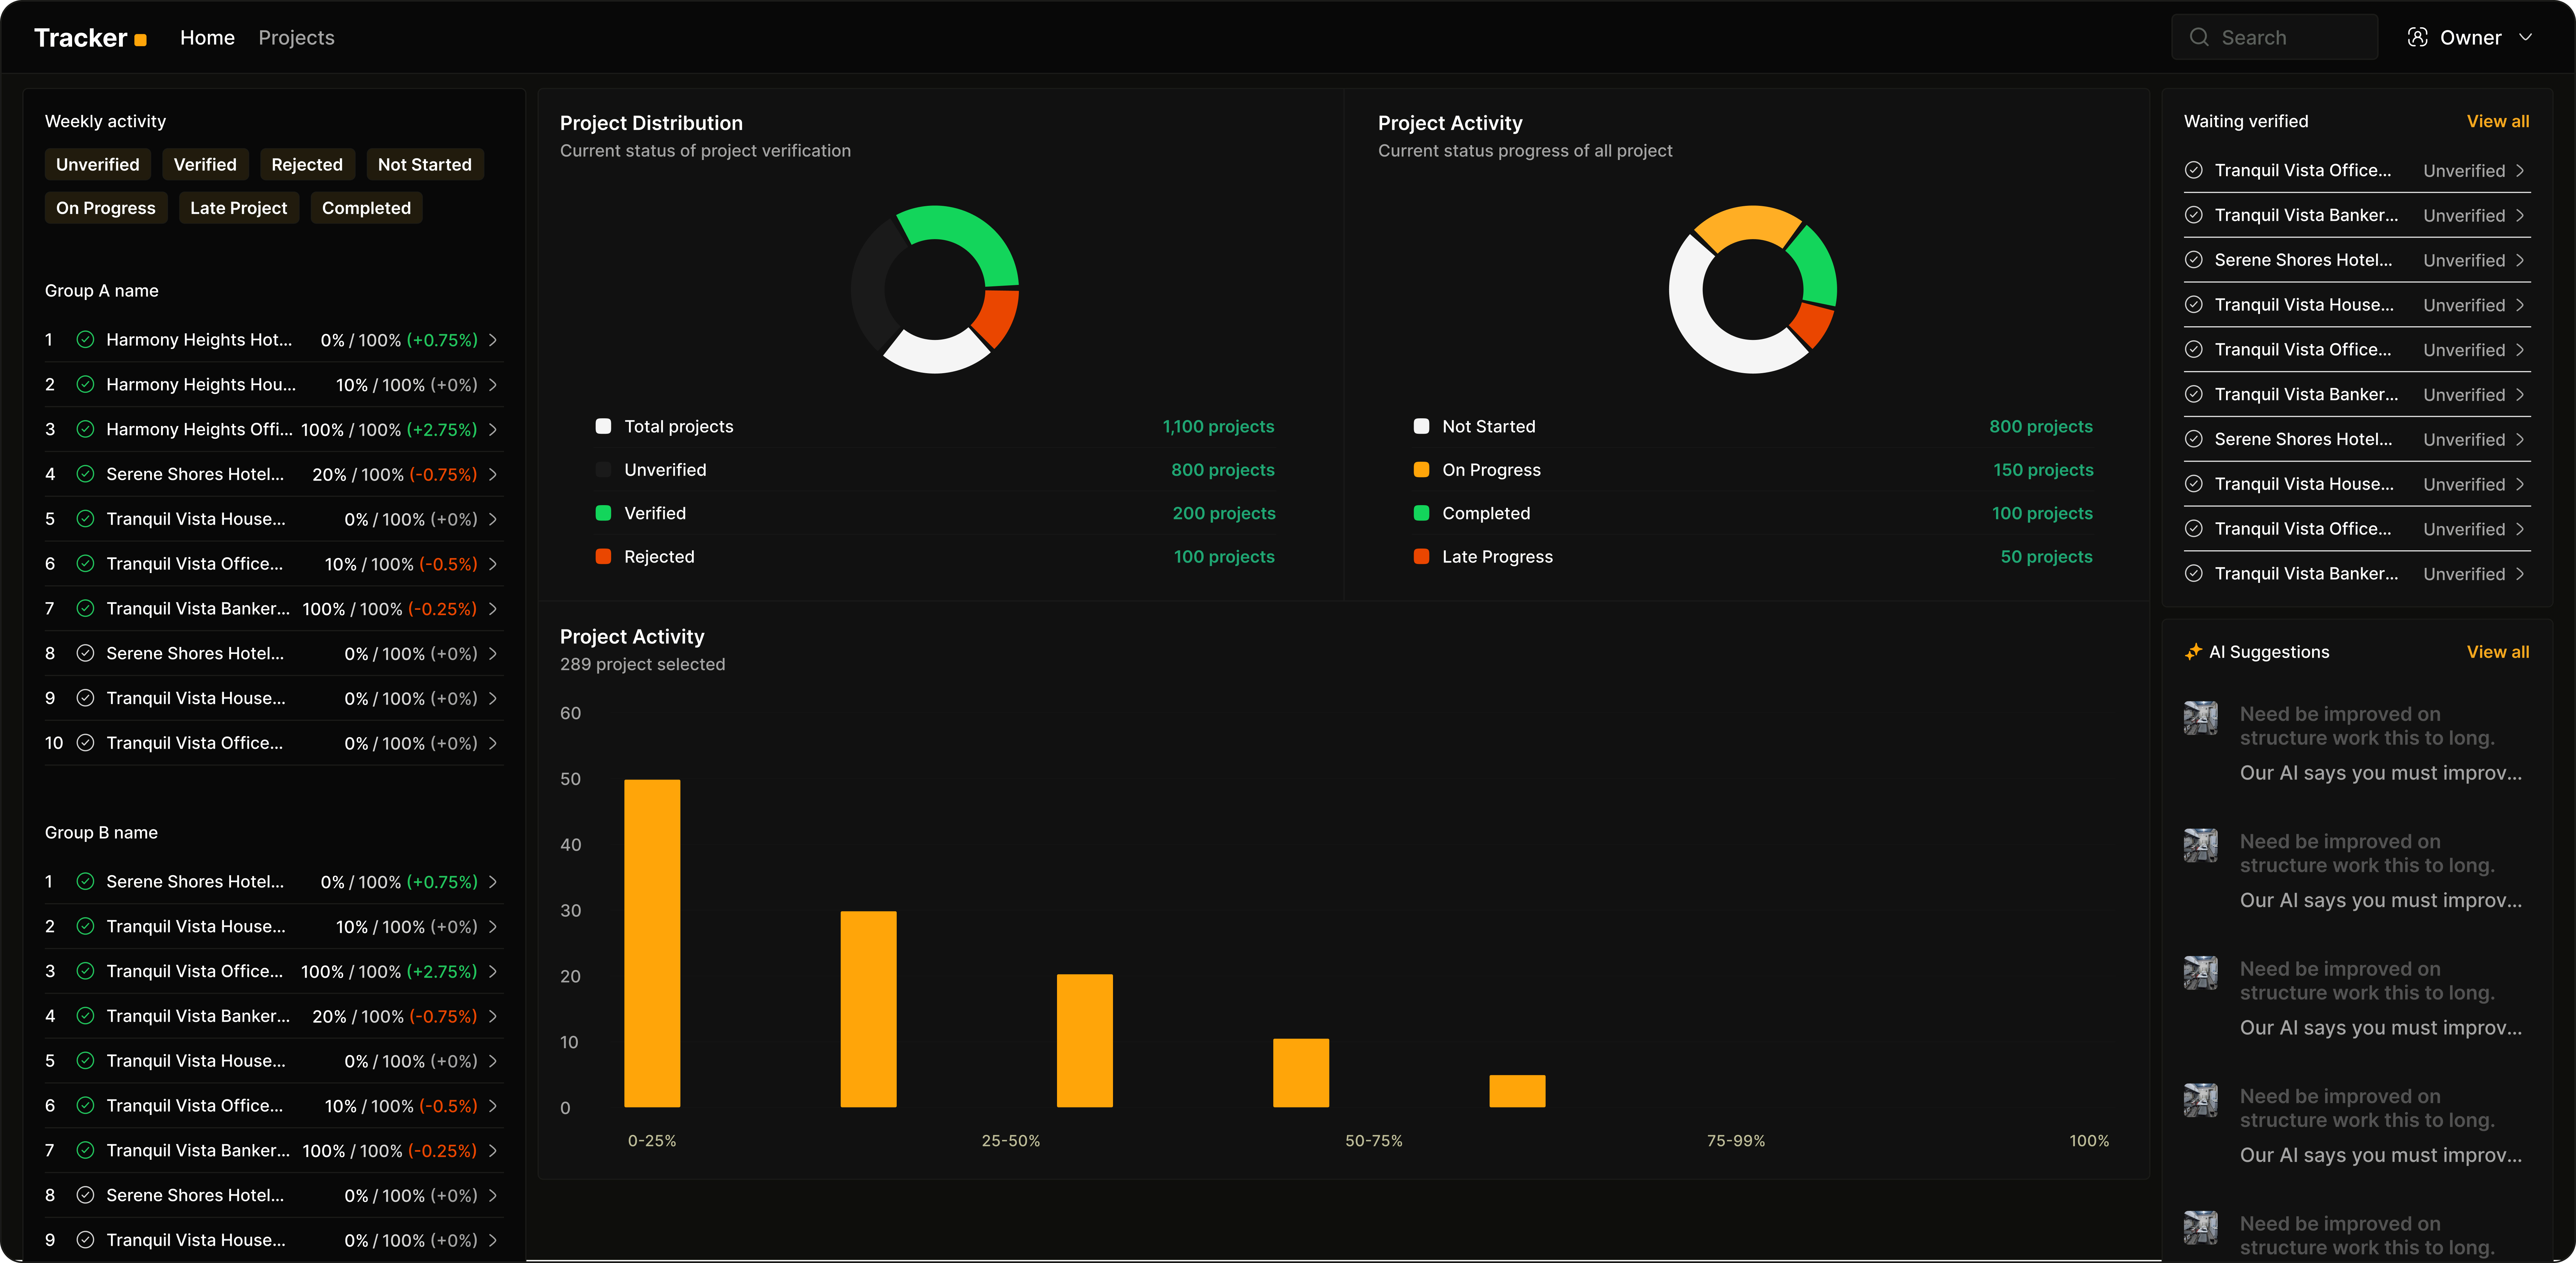Image resolution: width=2576 pixels, height=1263 pixels.
Task: Toggle the Total projects legend checkbox
Action: (604, 426)
